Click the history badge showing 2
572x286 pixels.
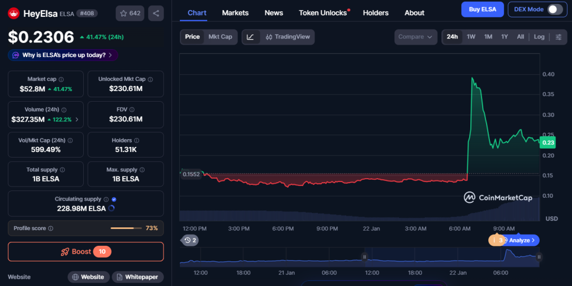click(190, 240)
